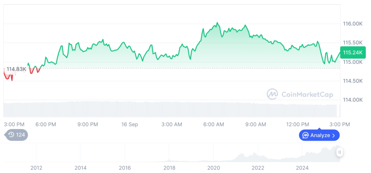Select 2016 on the mini timeline
Image resolution: width=371 pixels, height=173 pixels.
(125, 167)
